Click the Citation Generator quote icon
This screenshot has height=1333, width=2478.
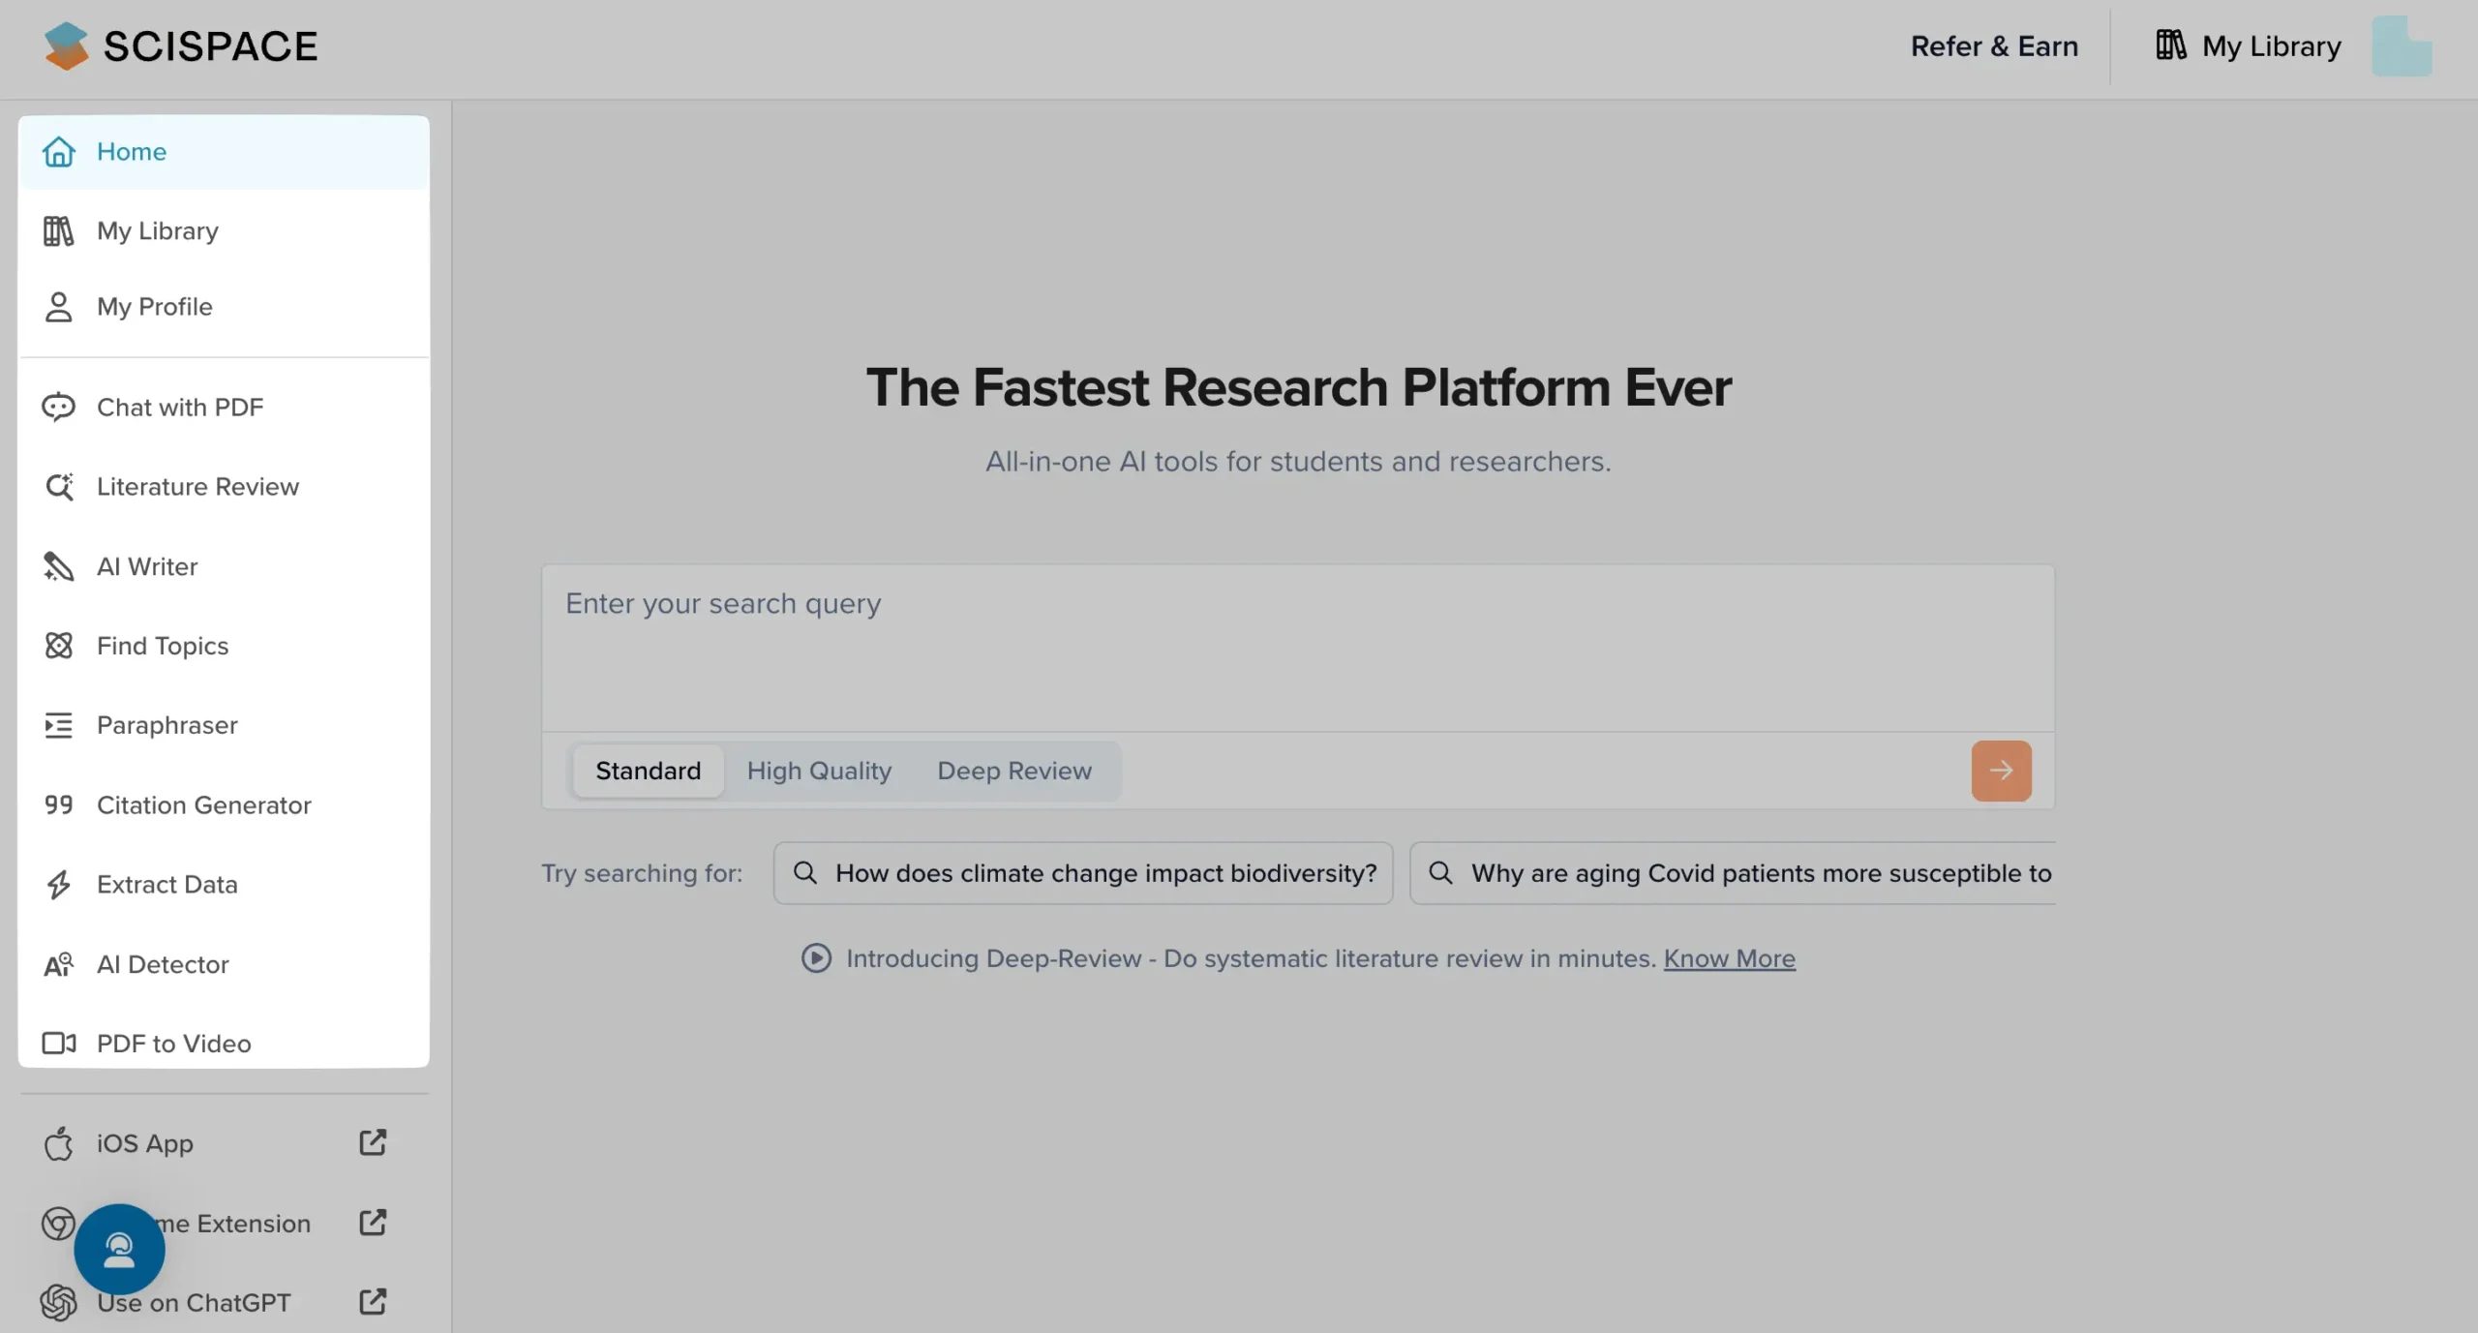pyautogui.click(x=59, y=804)
